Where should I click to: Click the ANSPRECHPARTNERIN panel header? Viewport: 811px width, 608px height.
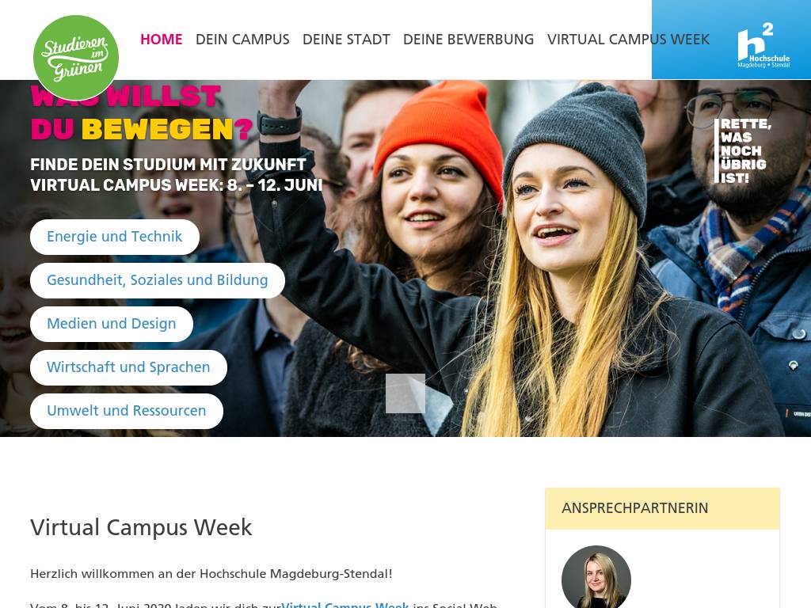[663, 508]
